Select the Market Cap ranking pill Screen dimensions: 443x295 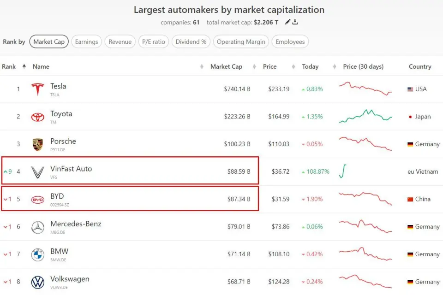point(49,41)
